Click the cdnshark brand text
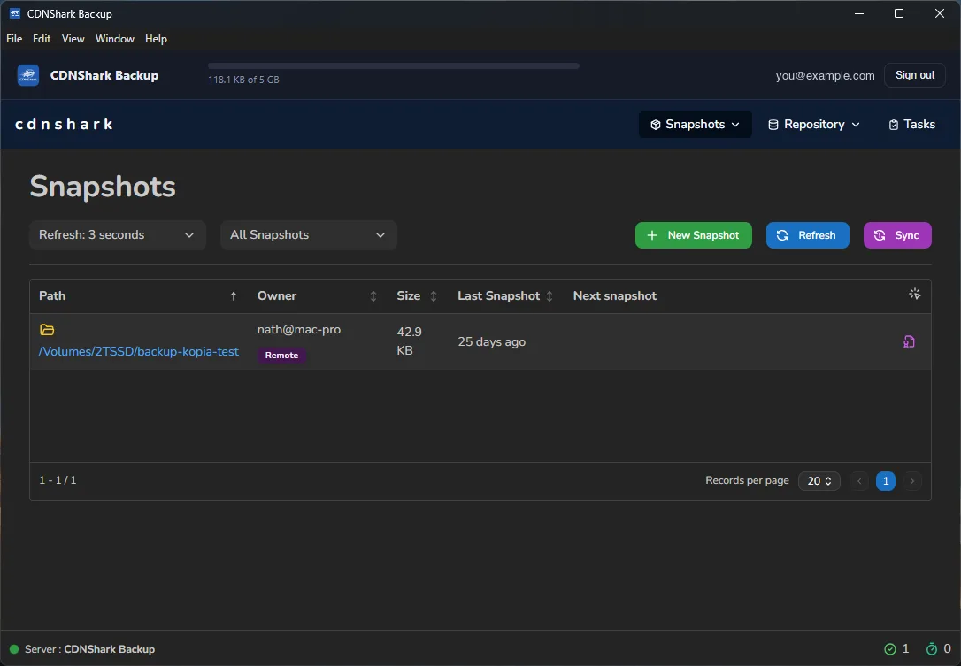Viewport: 961px width, 666px height. [64, 125]
